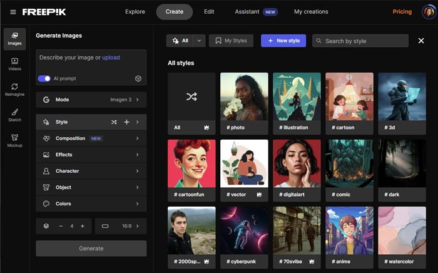Open the Edit tab
This screenshot has width=438, height=273.
(x=209, y=12)
